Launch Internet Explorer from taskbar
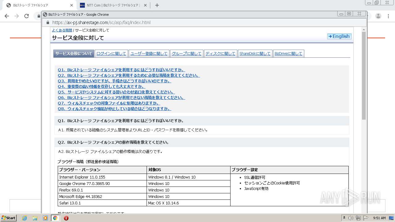Viewport: 395px width, 222px height. [24, 218]
